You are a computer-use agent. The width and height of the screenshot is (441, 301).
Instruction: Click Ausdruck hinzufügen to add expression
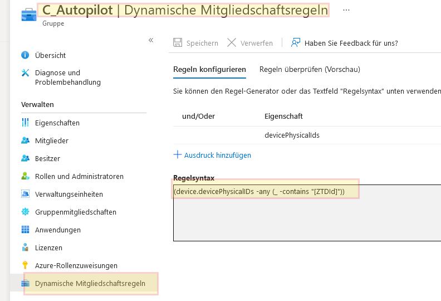click(x=212, y=155)
